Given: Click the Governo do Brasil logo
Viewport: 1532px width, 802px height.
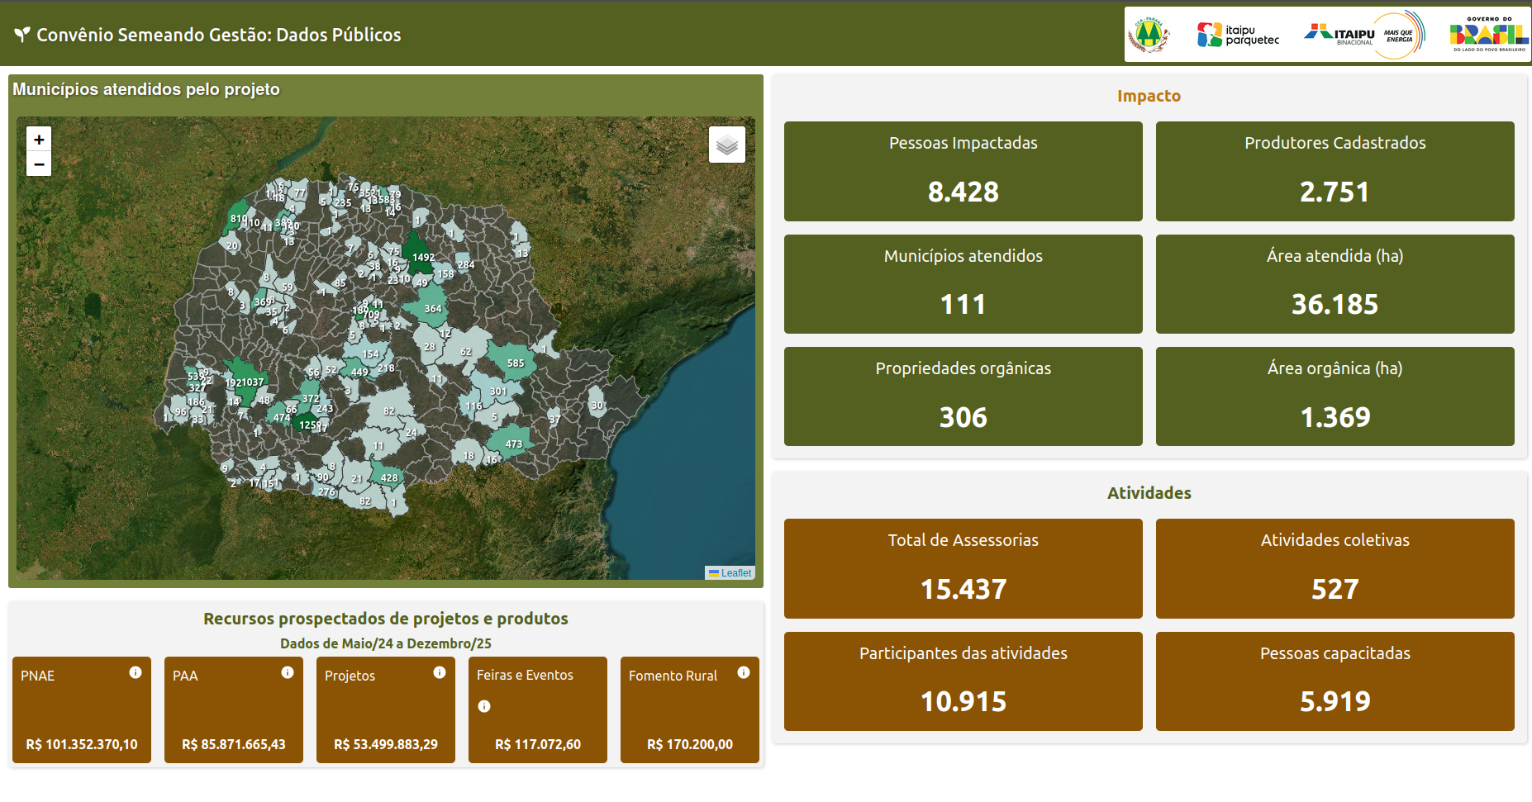Looking at the screenshot, I should [1489, 35].
